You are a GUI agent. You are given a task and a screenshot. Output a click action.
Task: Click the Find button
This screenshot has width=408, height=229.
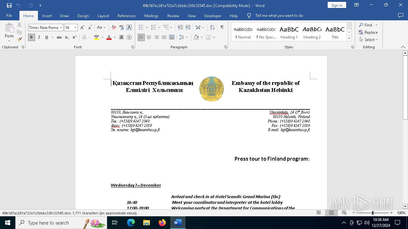point(366,25)
